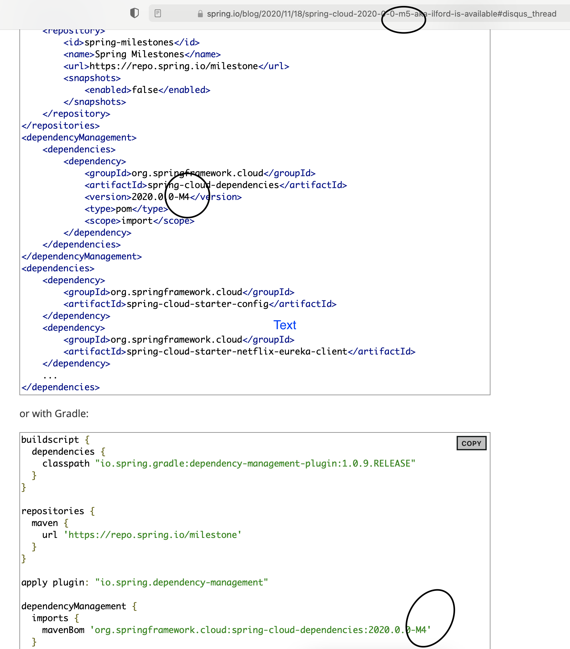Click the closing dependencyManagement XML tag
The height and width of the screenshot is (649, 570).
[82, 256]
